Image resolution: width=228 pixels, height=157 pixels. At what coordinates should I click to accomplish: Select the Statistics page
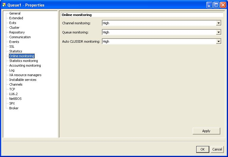coord(15,51)
